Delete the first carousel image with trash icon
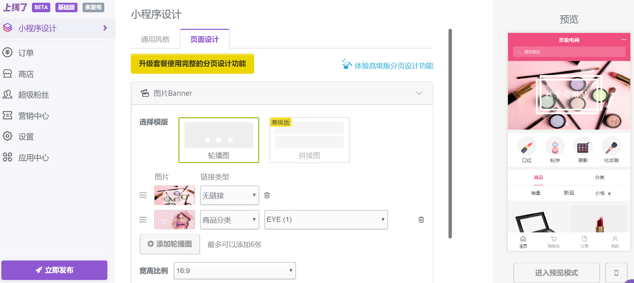This screenshot has height=283, width=634. (267, 195)
